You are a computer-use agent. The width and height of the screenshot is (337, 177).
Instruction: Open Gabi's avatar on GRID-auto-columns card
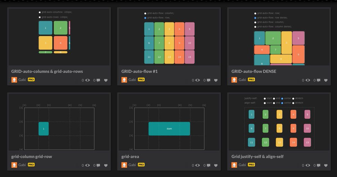click(x=14, y=80)
